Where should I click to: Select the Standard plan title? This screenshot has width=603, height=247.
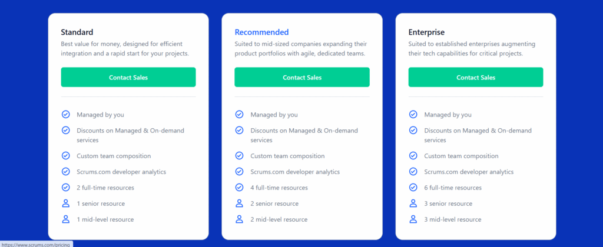coord(77,32)
